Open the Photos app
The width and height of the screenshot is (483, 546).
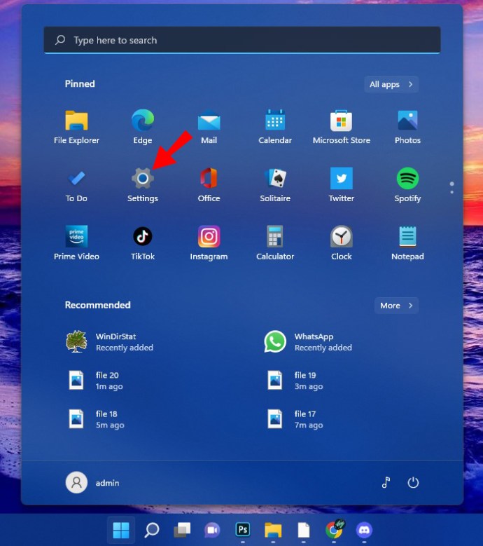(407, 127)
